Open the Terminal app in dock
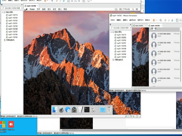This screenshot has height=136, width=182. [x=87, y=109]
